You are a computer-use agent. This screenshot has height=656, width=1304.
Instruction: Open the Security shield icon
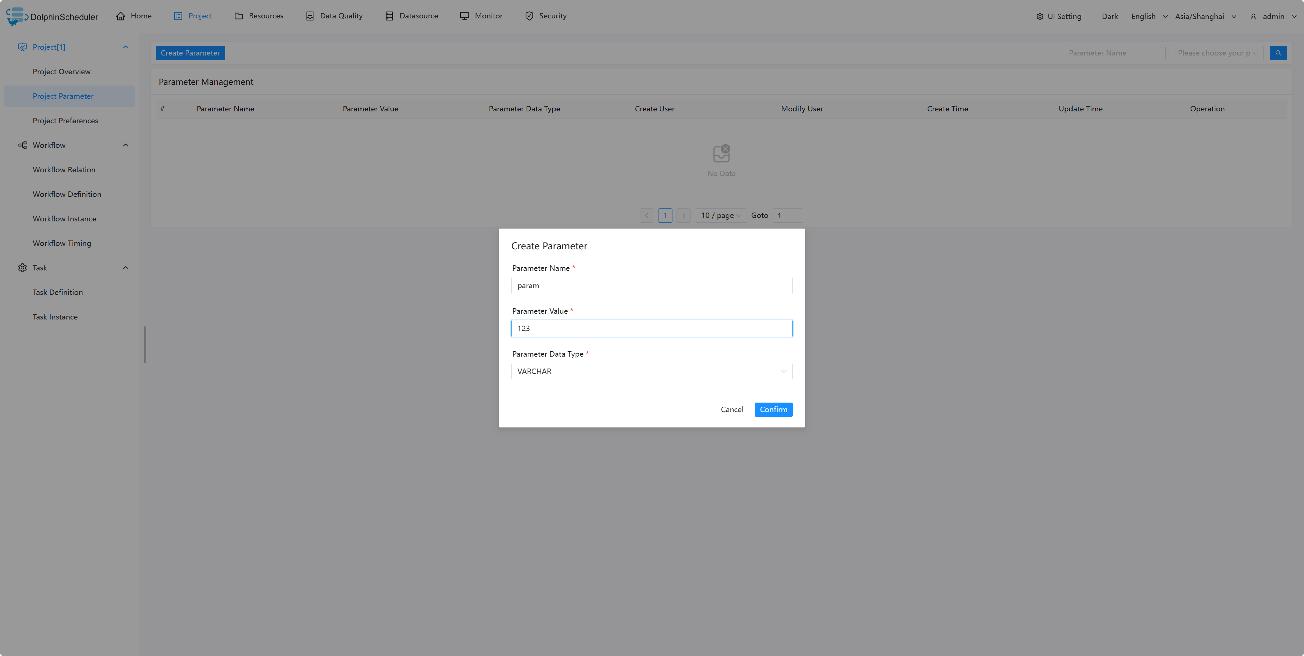point(529,16)
